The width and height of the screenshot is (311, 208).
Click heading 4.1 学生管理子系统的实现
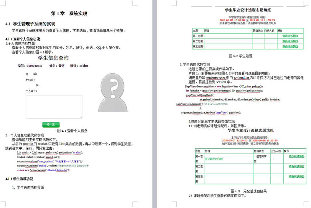coord(30,24)
